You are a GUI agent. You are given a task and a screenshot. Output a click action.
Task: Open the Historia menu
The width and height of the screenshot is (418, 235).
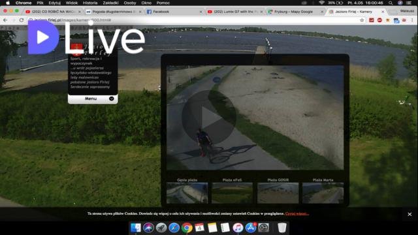tap(90, 3)
